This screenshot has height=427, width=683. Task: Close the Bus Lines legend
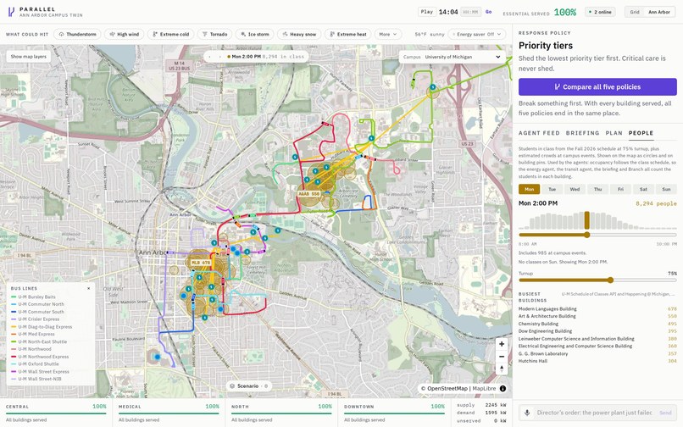88,288
